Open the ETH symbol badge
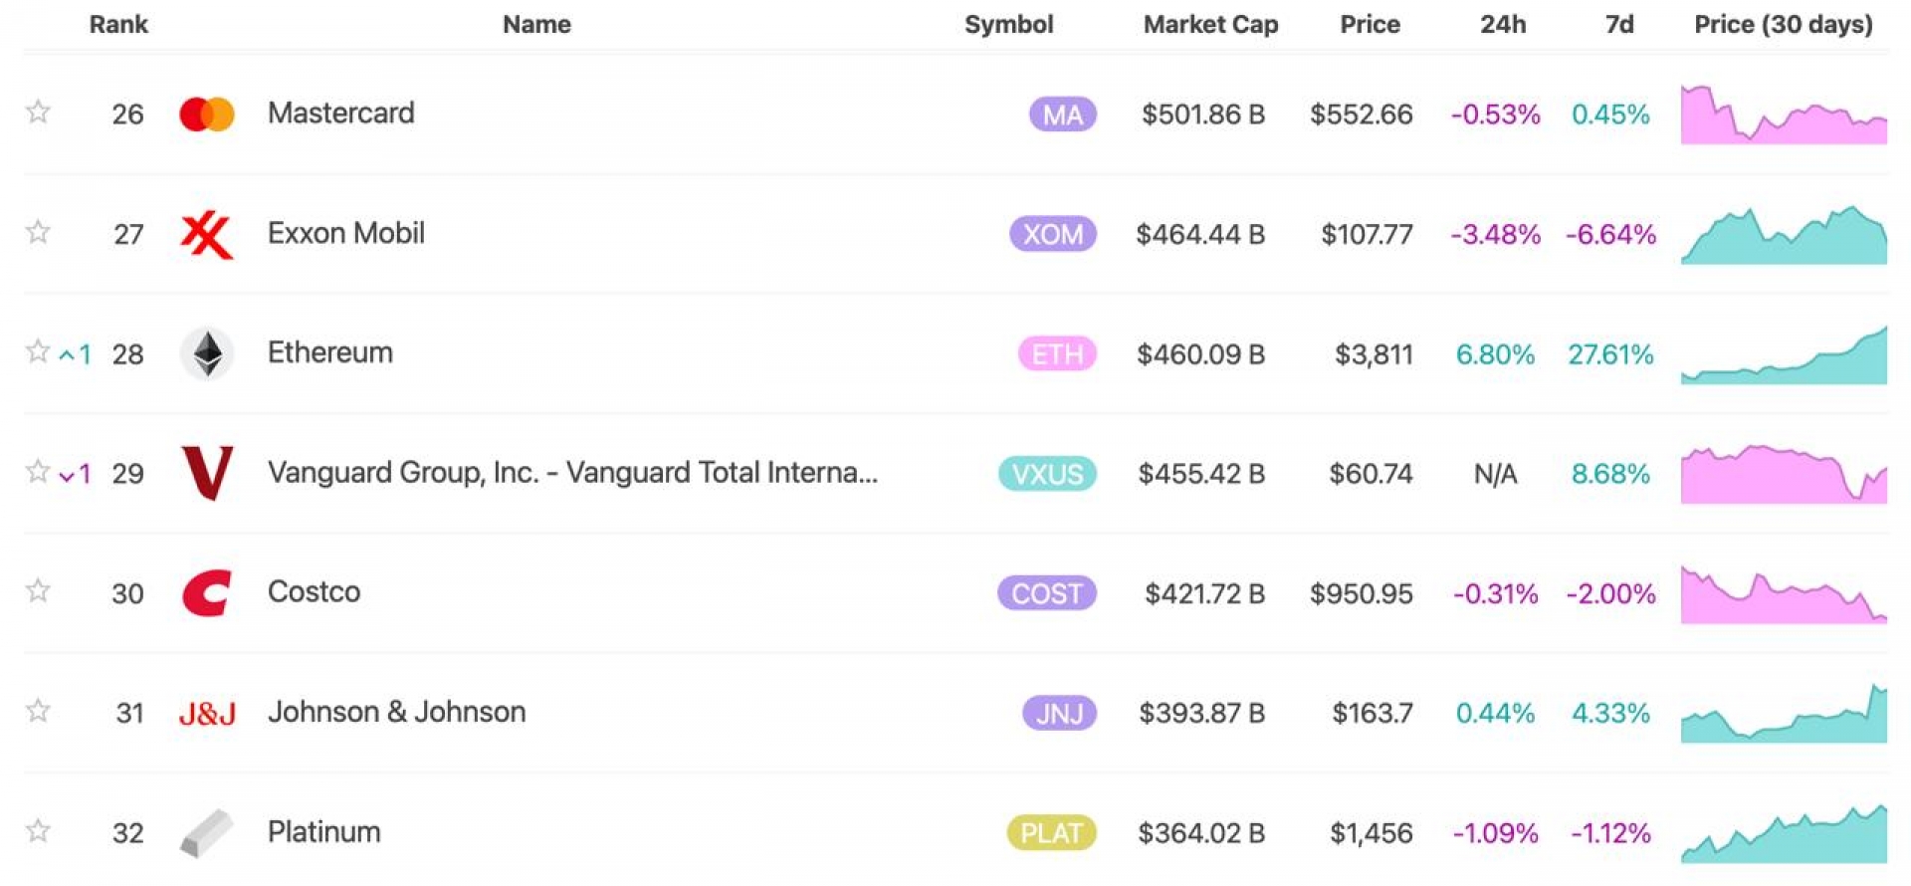This screenshot has width=1911, height=886. pyautogui.click(x=1057, y=354)
